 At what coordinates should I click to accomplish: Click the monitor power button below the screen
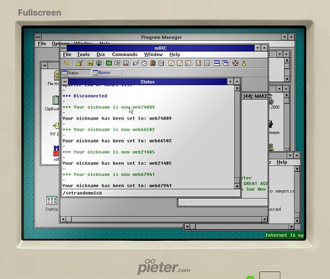point(270,275)
